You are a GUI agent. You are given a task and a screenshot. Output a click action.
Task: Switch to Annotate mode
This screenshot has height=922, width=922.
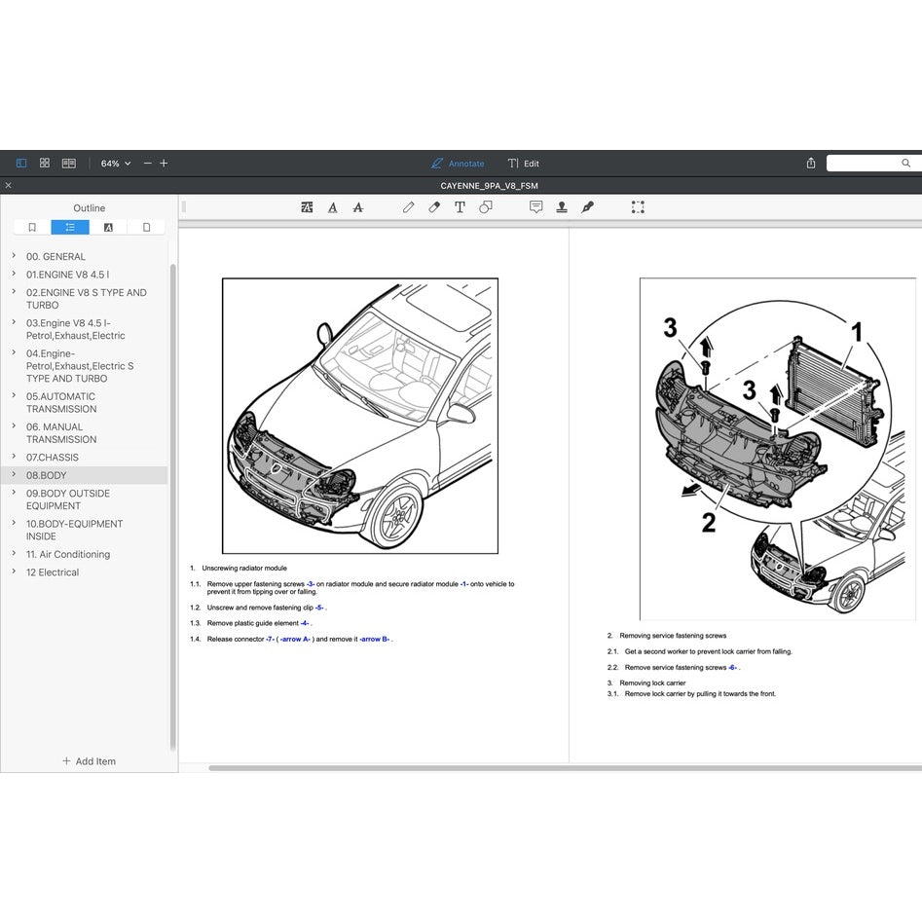[x=458, y=164]
